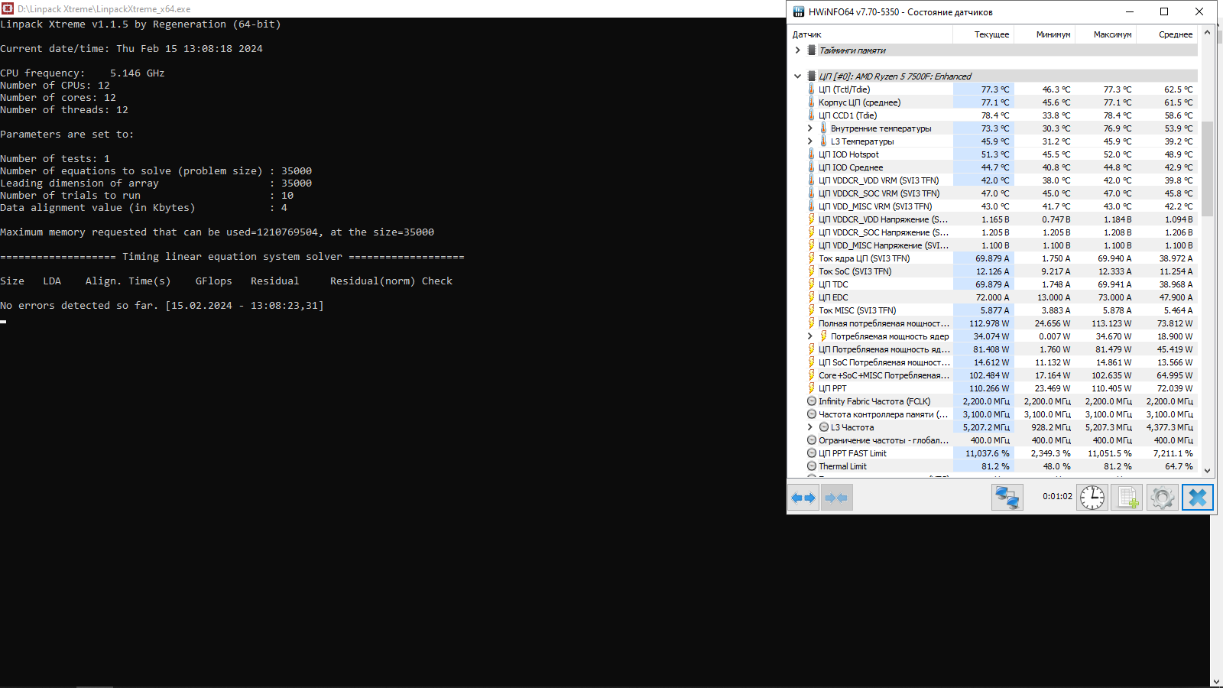
Task: Expand the L3 Температуры row
Action: [x=810, y=141]
